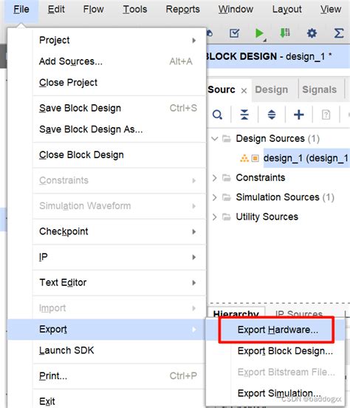Click the checkmark validation toolbar icon

point(234,33)
